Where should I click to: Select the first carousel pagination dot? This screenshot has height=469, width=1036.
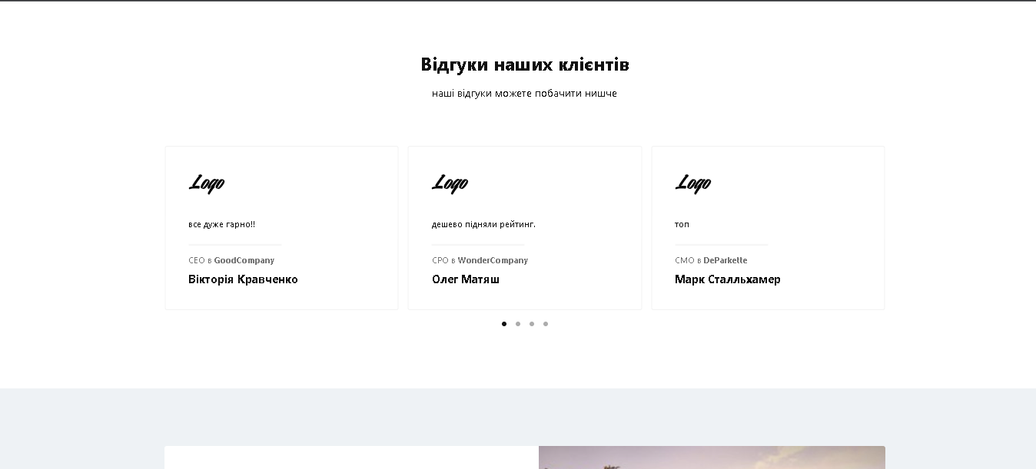504,324
